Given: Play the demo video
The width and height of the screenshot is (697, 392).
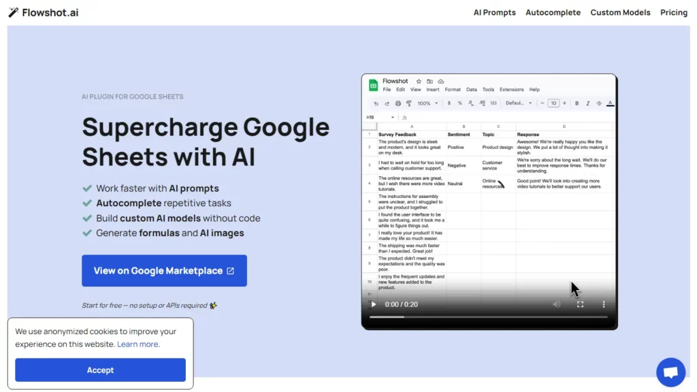Looking at the screenshot, I should click(x=374, y=305).
